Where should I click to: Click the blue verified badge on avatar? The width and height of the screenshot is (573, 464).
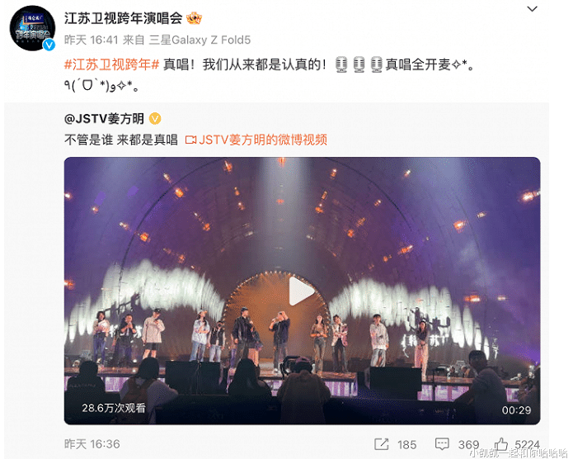[x=49, y=45]
